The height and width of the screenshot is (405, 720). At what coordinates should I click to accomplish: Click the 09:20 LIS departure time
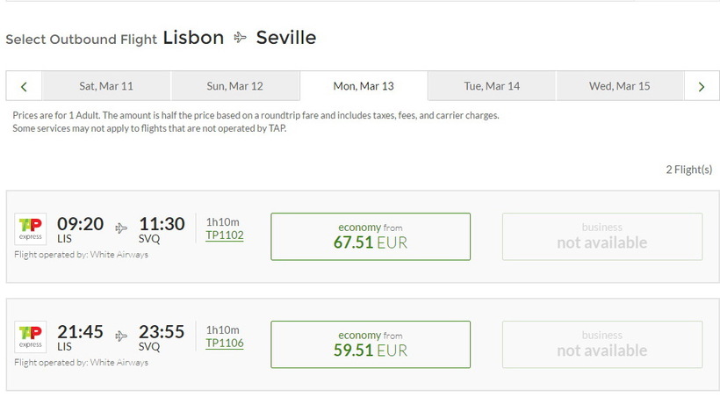coord(80,225)
